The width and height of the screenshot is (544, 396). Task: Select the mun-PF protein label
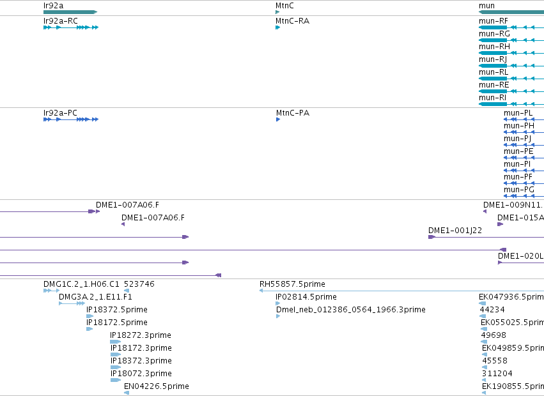[x=518, y=177]
